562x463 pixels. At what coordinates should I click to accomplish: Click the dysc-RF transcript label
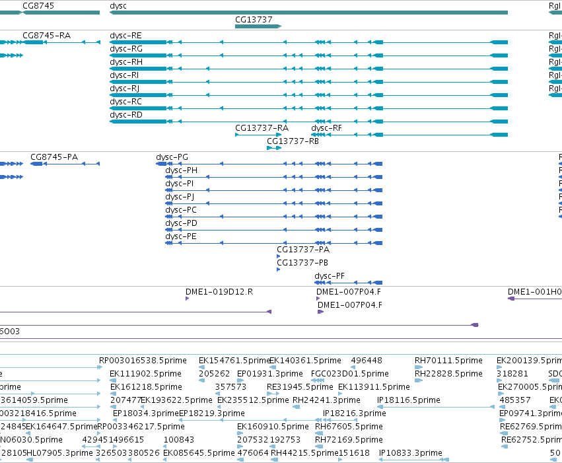pyautogui.click(x=326, y=128)
